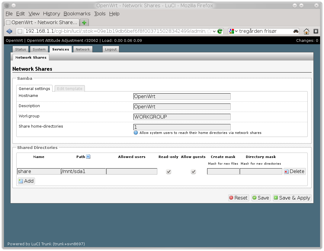Open the search engine selector dropdown
The width and height of the screenshot is (324, 251).
point(236,31)
